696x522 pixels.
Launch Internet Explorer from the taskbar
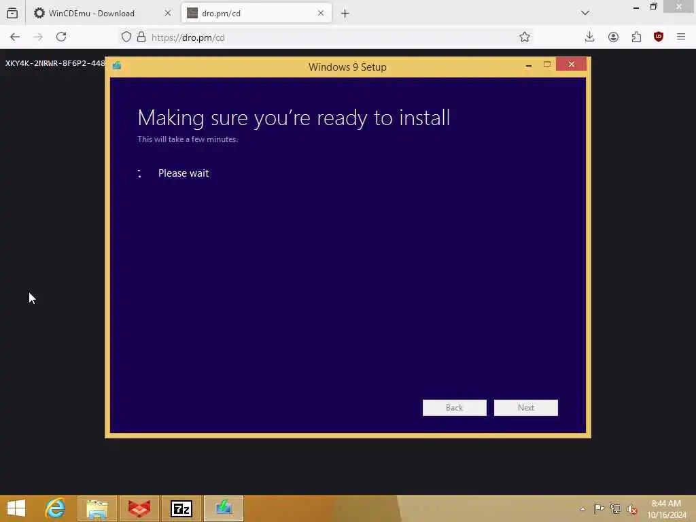click(x=56, y=508)
